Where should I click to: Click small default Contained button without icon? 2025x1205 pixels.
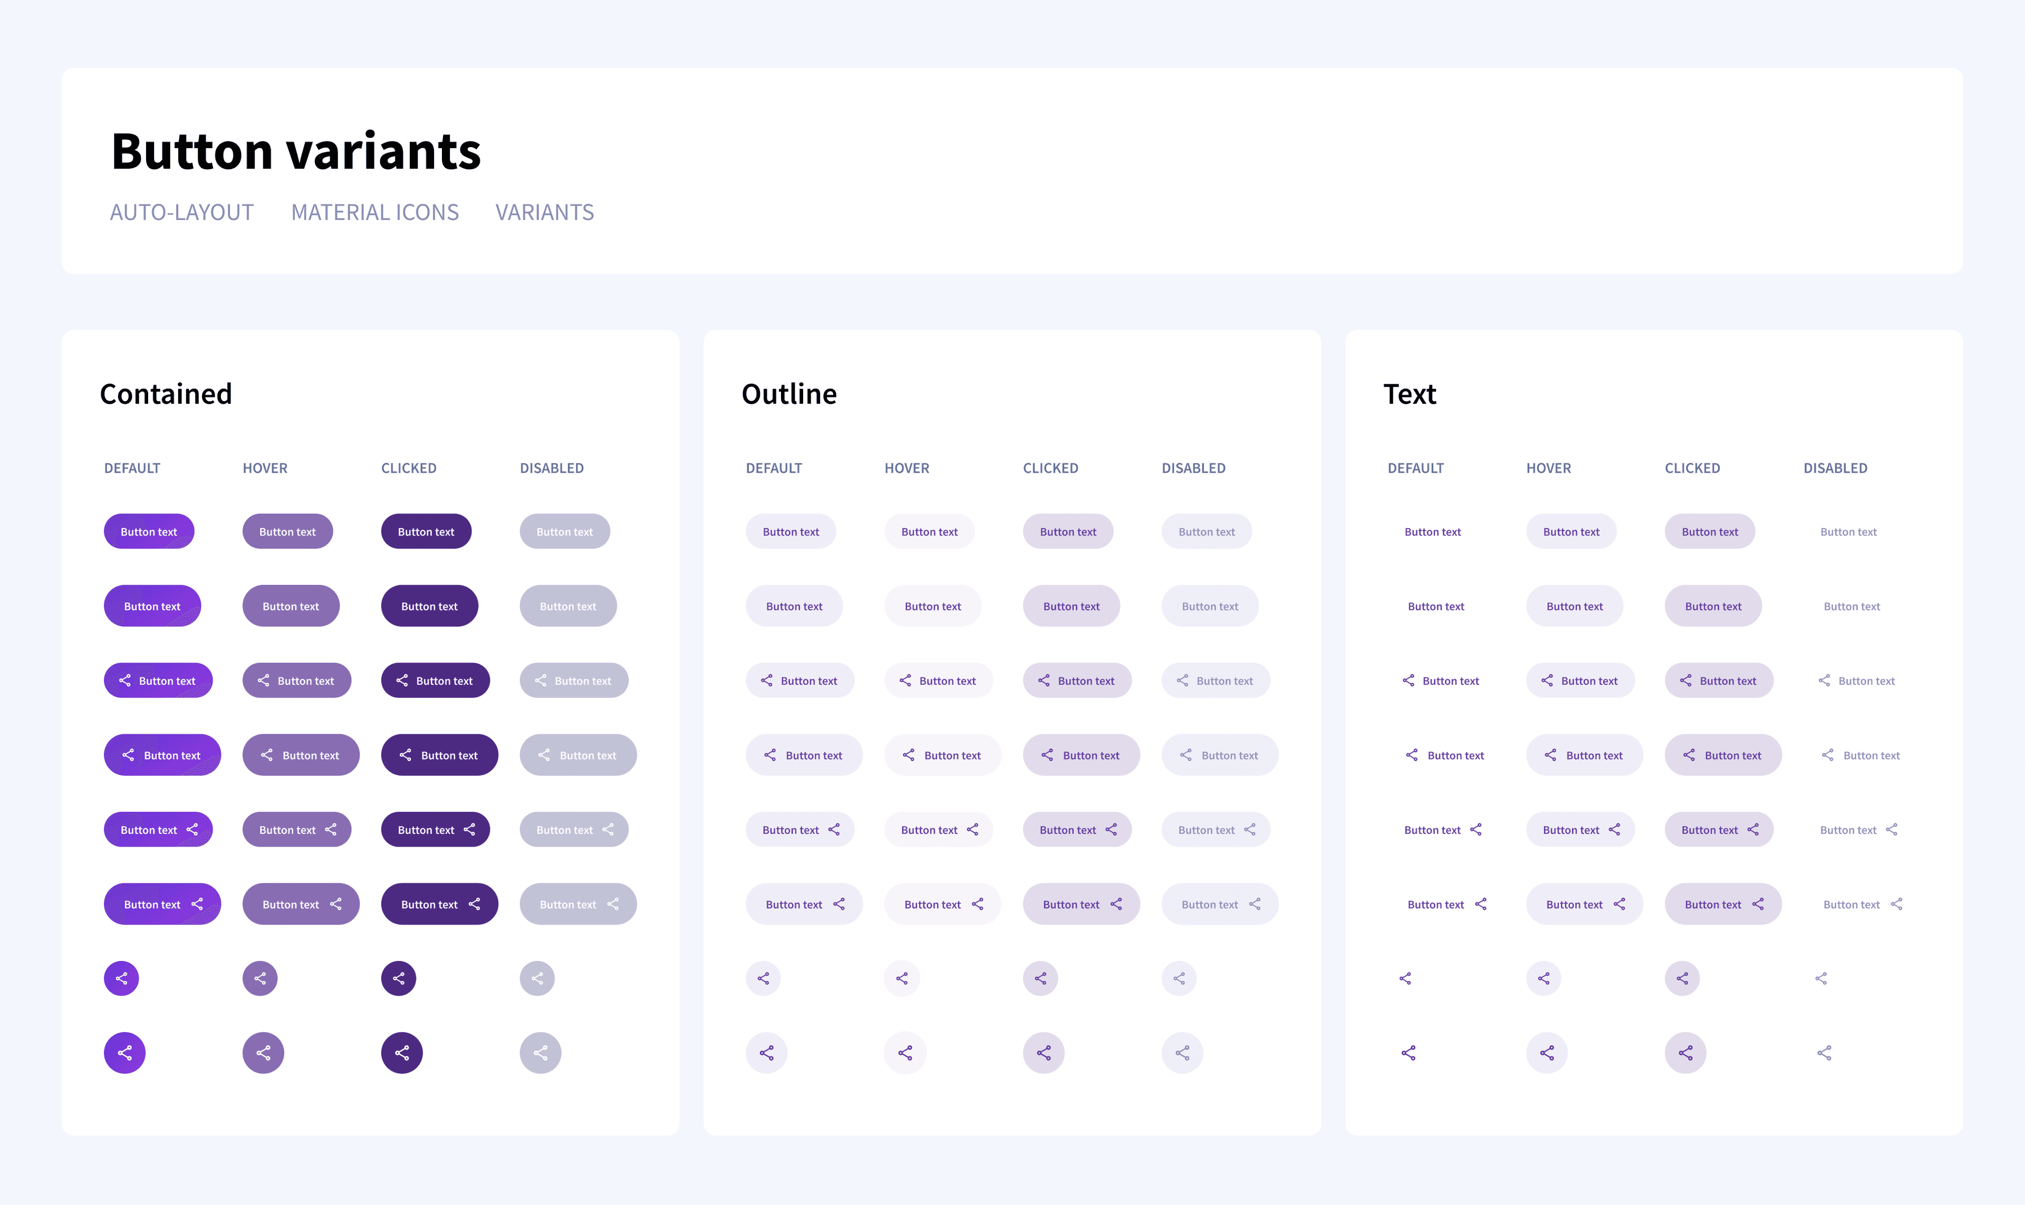pos(149,532)
